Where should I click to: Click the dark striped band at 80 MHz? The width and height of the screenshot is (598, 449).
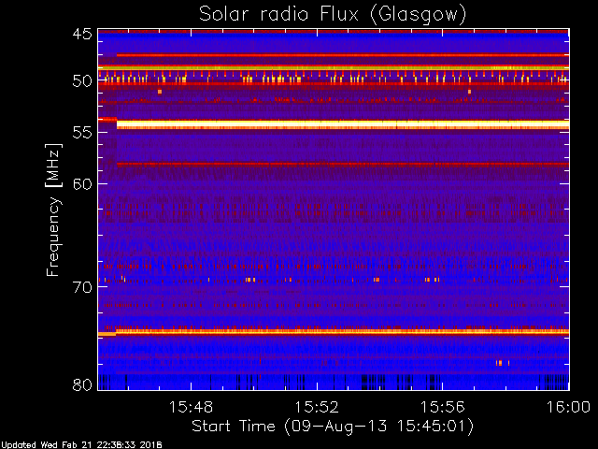point(334,383)
